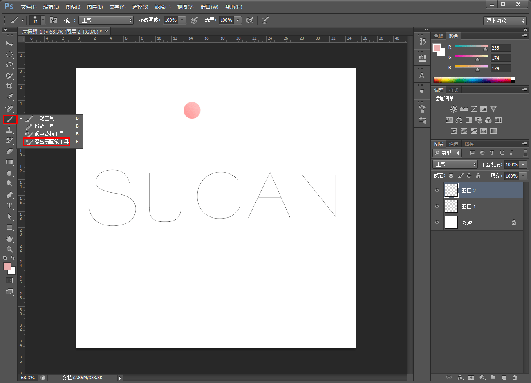Image resolution: width=531 pixels, height=383 pixels.
Task: Enable pressure for opacity
Action: tap(194, 20)
